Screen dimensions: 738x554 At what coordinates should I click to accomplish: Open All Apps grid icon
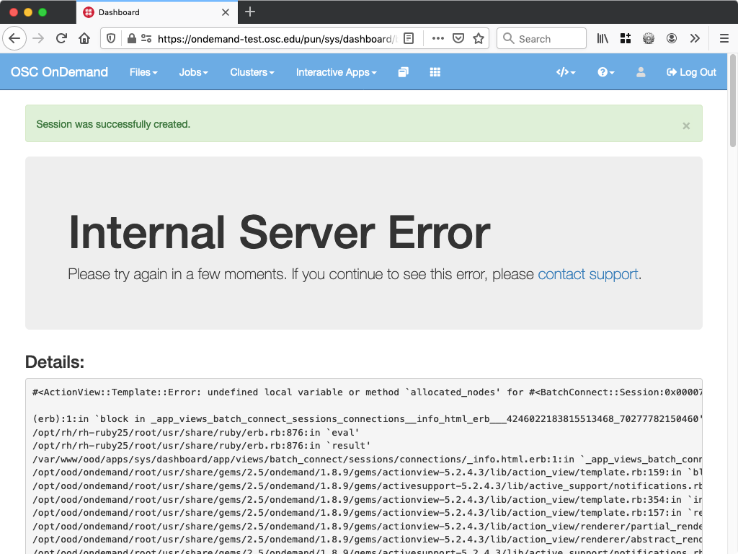coord(435,72)
